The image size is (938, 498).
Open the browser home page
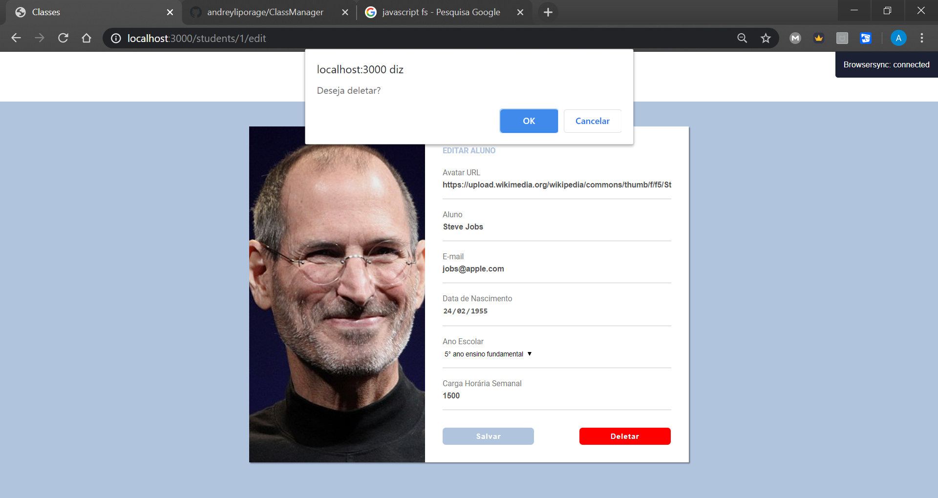click(x=86, y=38)
